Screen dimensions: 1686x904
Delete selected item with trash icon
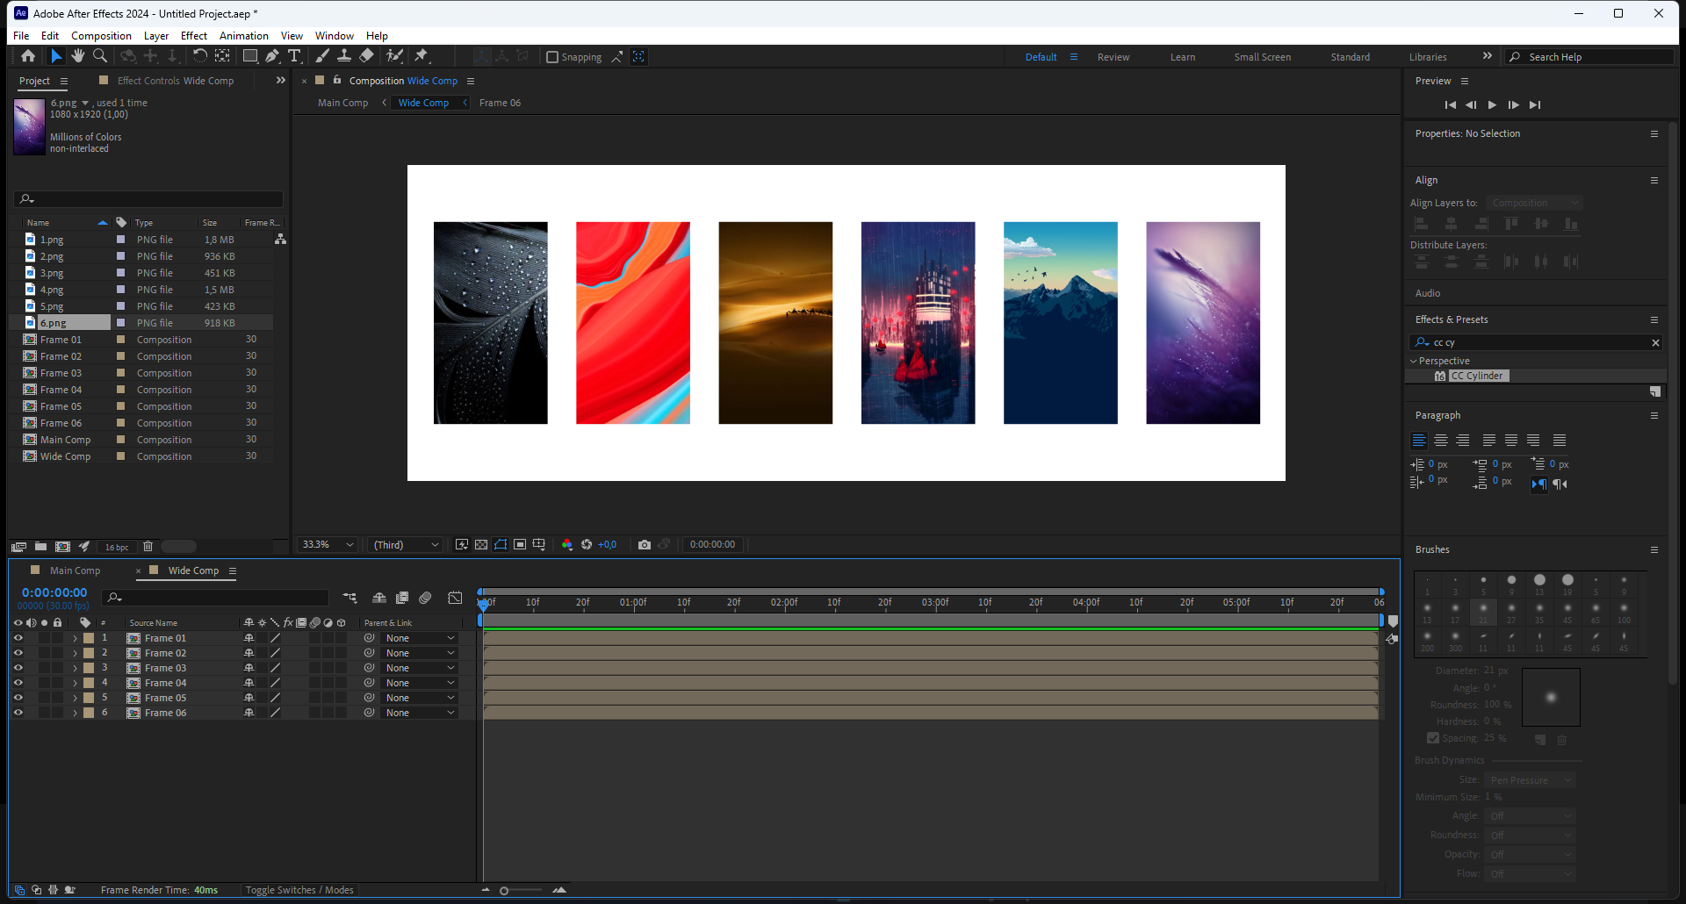pos(148,547)
